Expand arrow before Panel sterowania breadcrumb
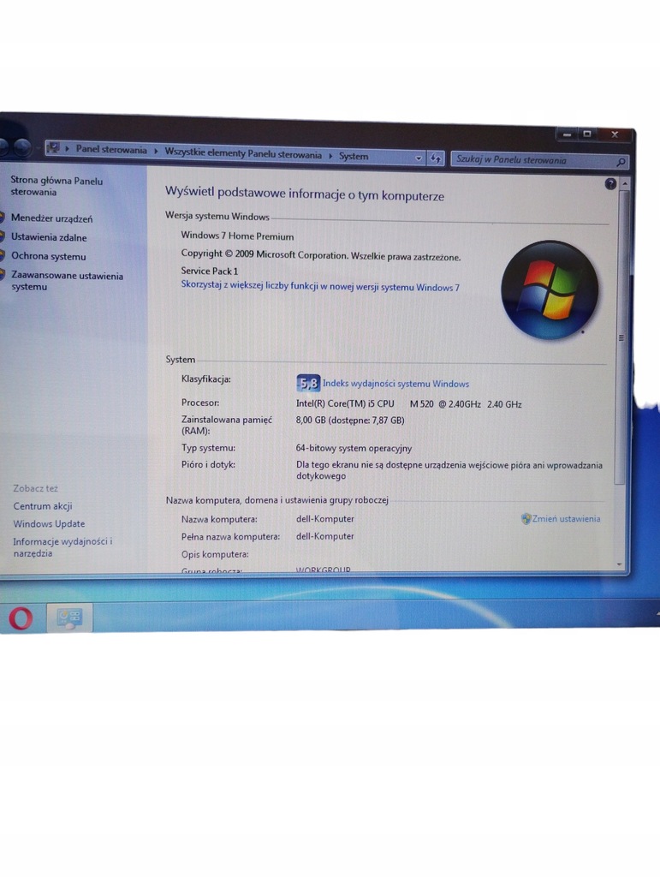The width and height of the screenshot is (660, 877). click(x=67, y=149)
